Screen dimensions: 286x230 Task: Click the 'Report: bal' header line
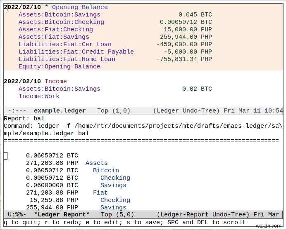click(24, 118)
